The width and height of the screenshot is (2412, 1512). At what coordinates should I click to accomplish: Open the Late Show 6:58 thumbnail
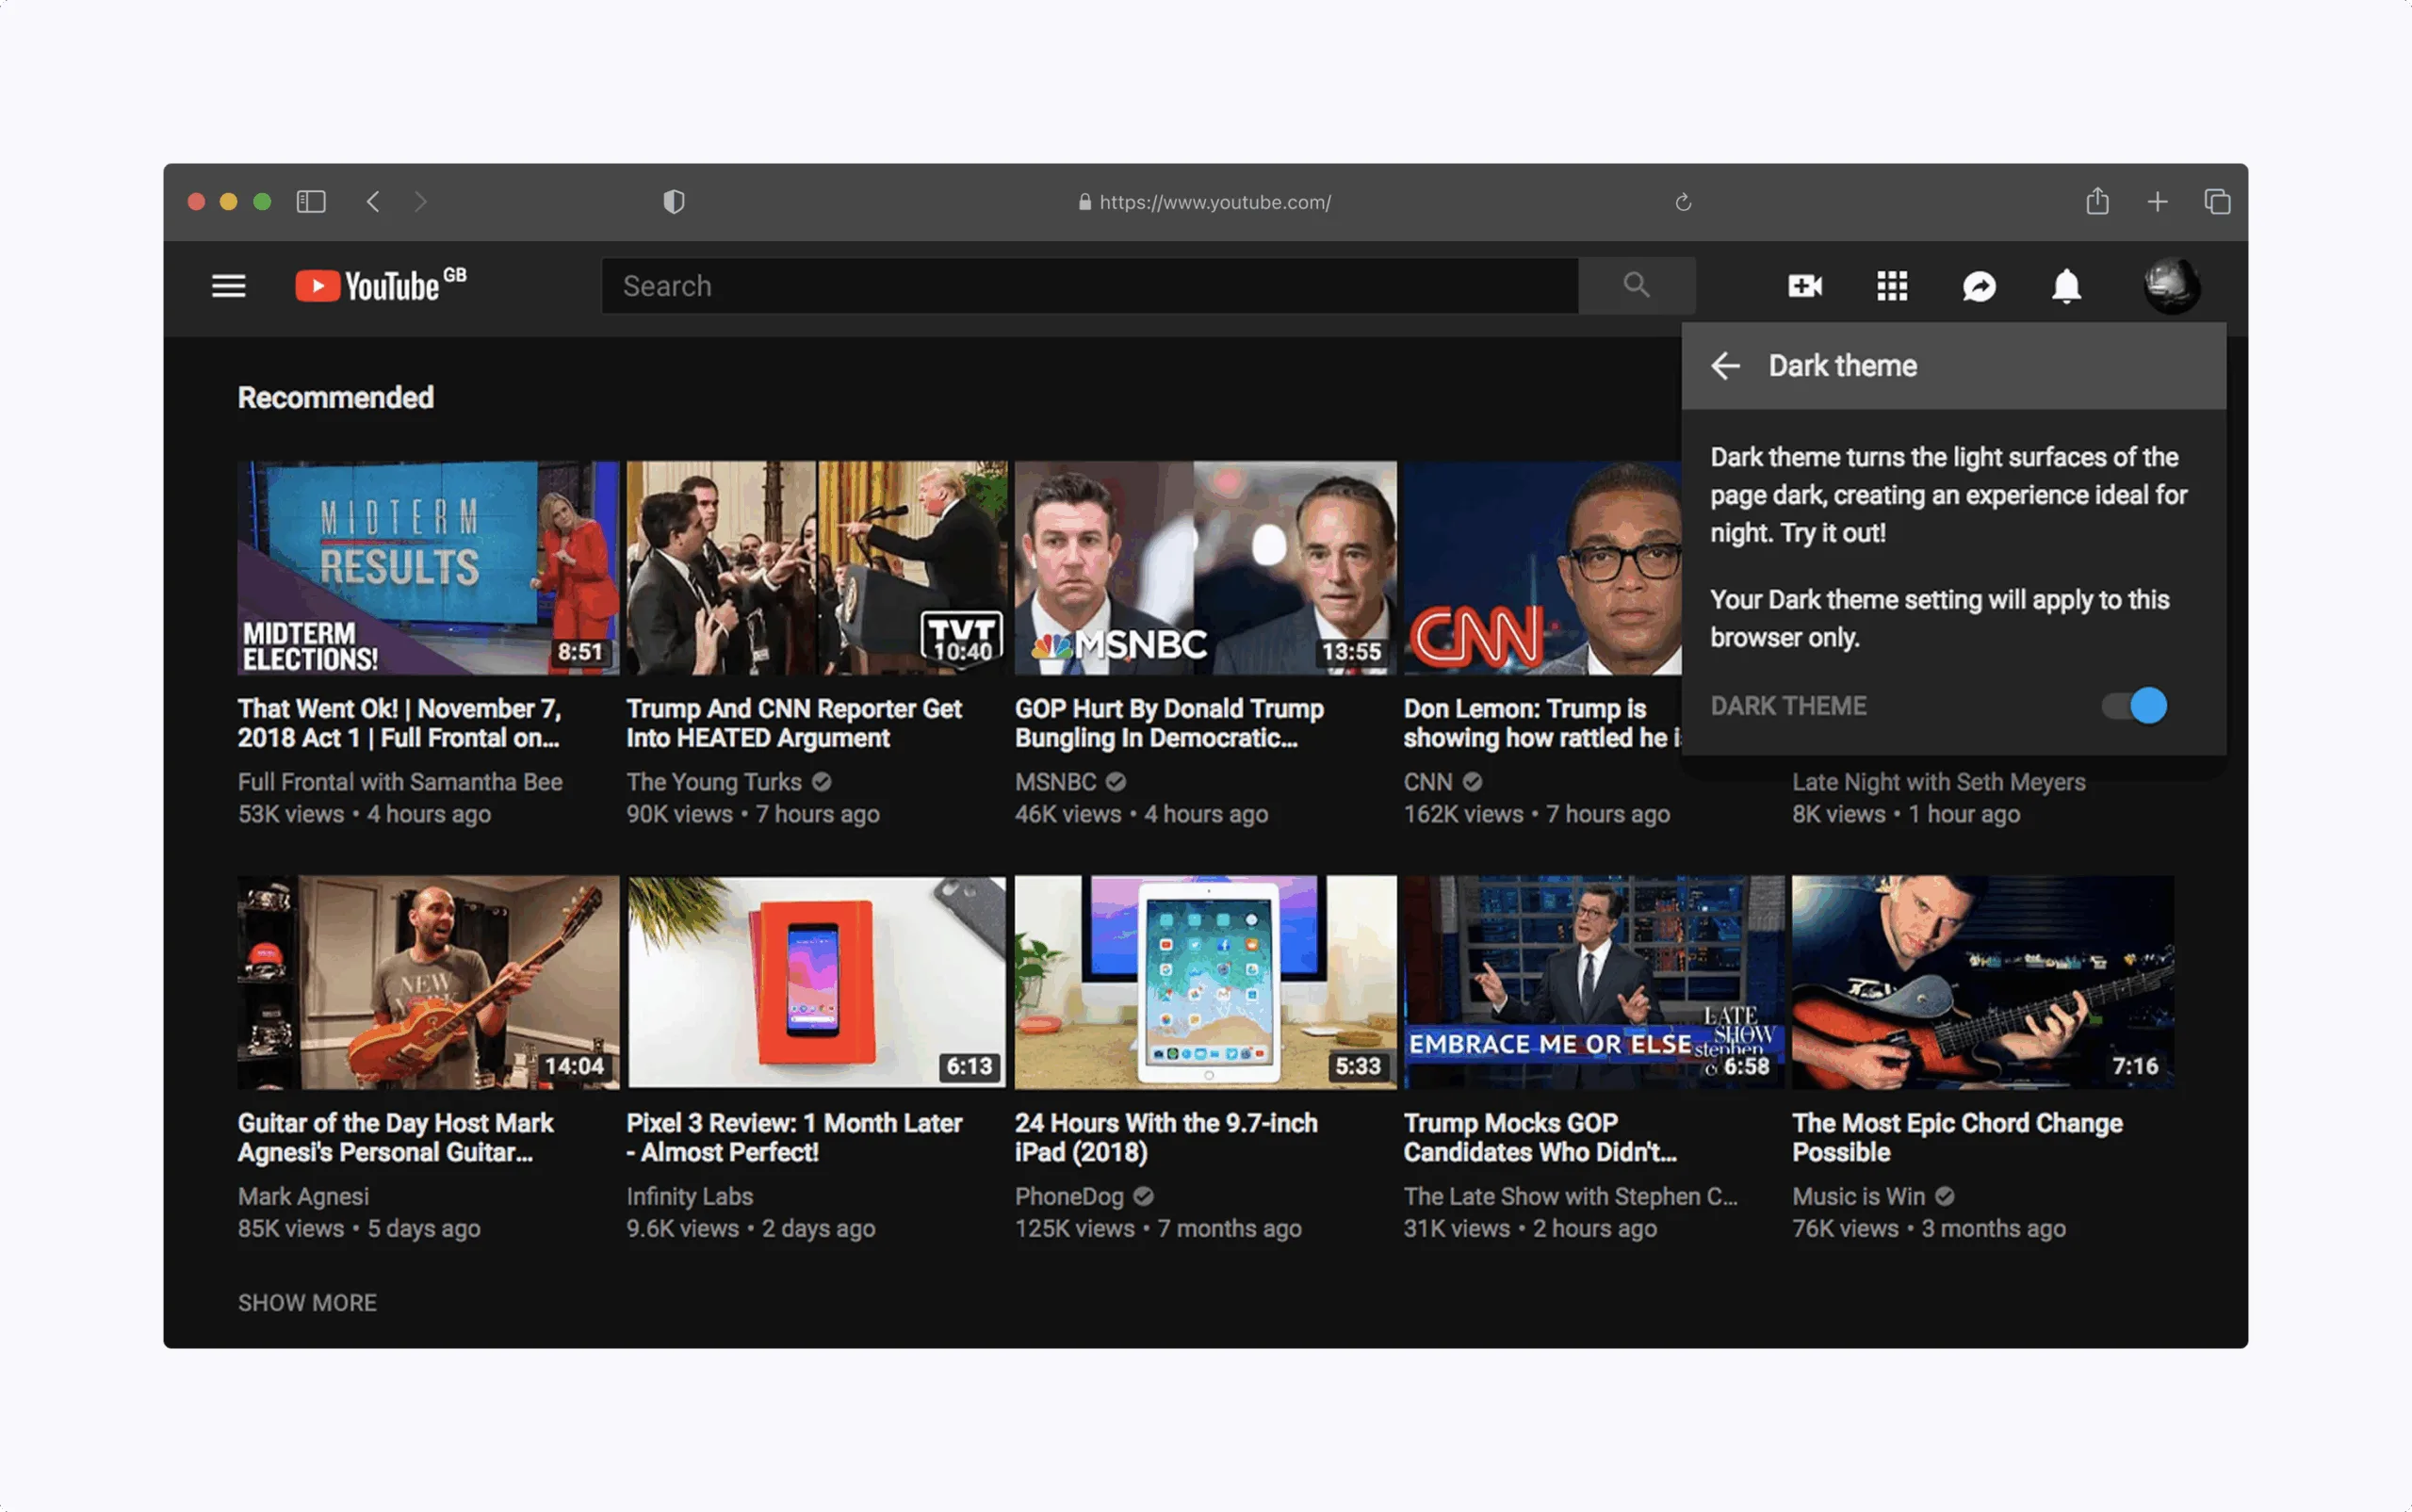[x=1594, y=982]
